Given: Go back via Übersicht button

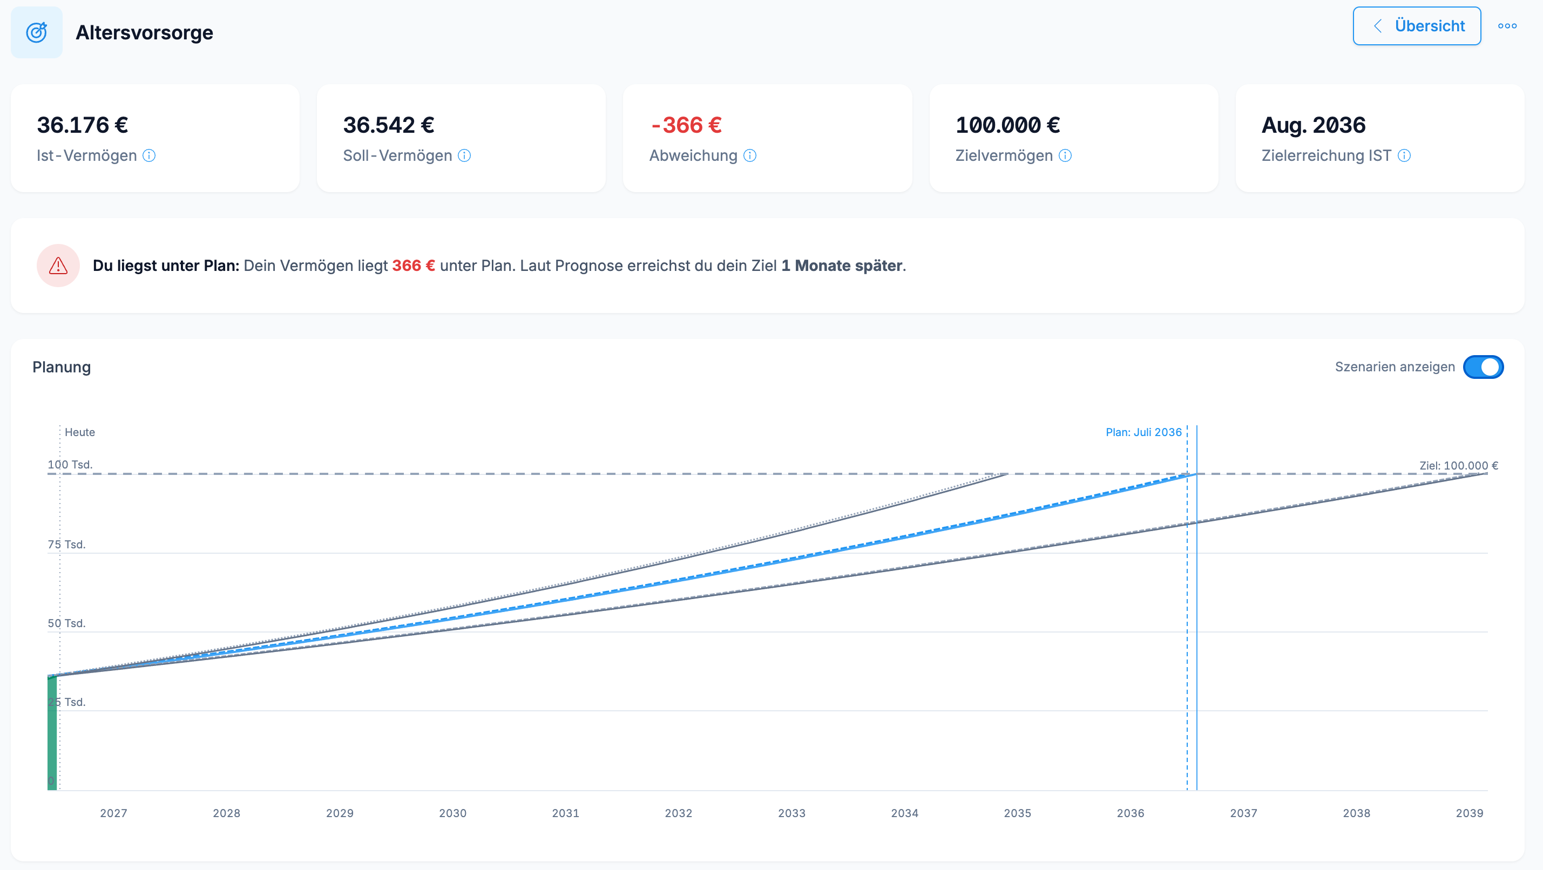Looking at the screenshot, I should pyautogui.click(x=1417, y=26).
